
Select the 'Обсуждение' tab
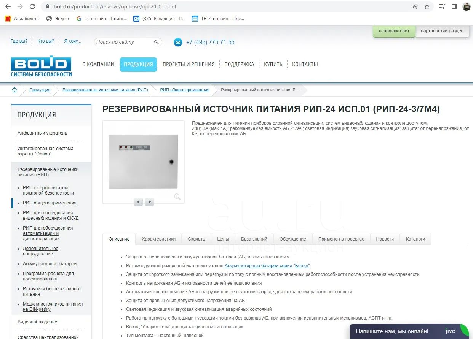click(x=292, y=239)
